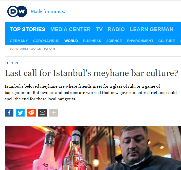The width and height of the screenshot is (181, 170).
Task: Click the Europe breadcrumb link
Action: (x=49, y=49)
